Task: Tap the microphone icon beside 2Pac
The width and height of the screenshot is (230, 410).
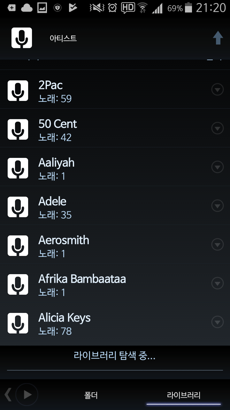Action: [x=18, y=91]
